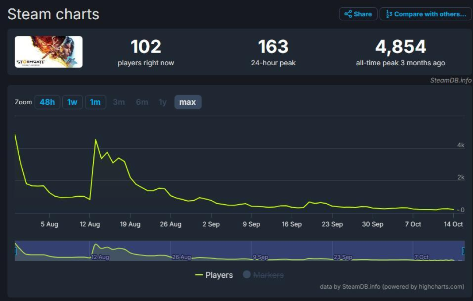473x301 pixels.
Task: Click the right navigator range handle
Action: coord(464,251)
